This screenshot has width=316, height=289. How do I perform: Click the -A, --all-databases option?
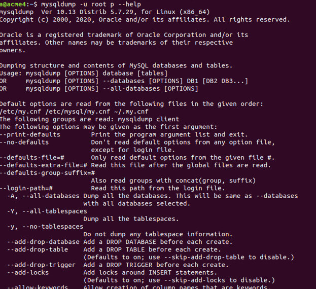pyautogui.click(x=43, y=196)
